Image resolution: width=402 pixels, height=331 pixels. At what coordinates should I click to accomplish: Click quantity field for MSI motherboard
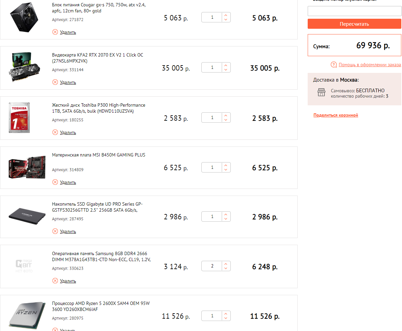pyautogui.click(x=212, y=168)
